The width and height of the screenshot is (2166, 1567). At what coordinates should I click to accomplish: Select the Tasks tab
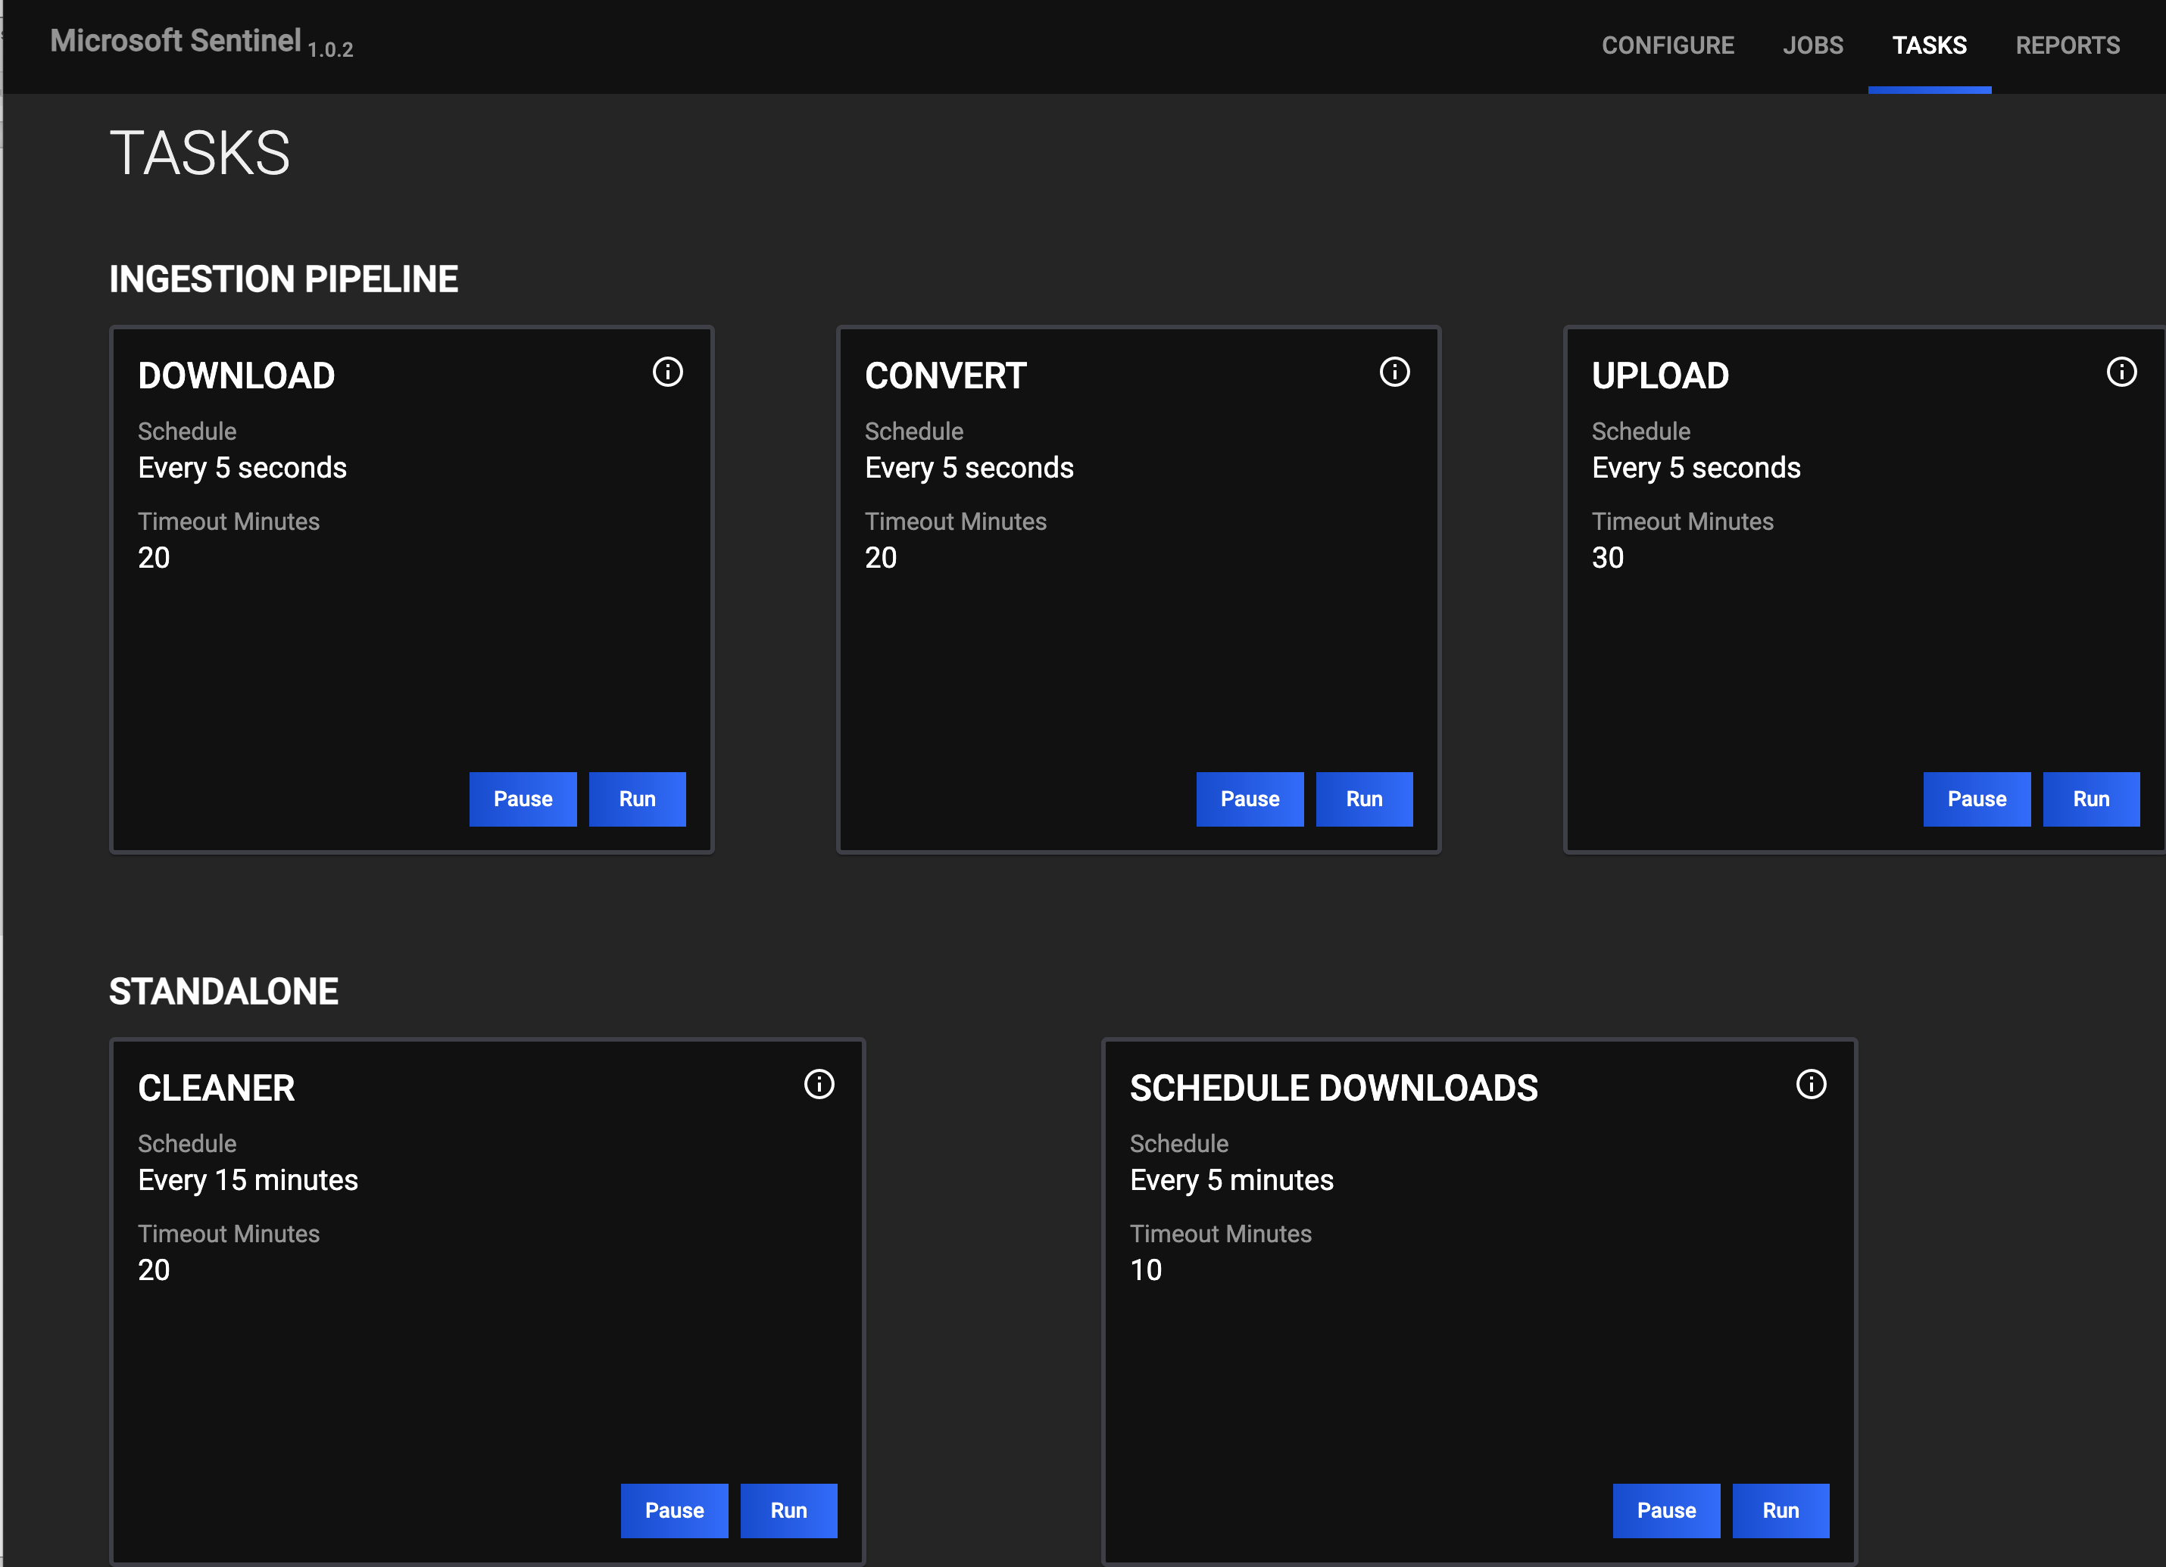(x=1929, y=45)
